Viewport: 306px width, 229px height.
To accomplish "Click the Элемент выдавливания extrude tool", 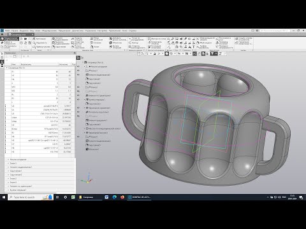I will 60,39.
